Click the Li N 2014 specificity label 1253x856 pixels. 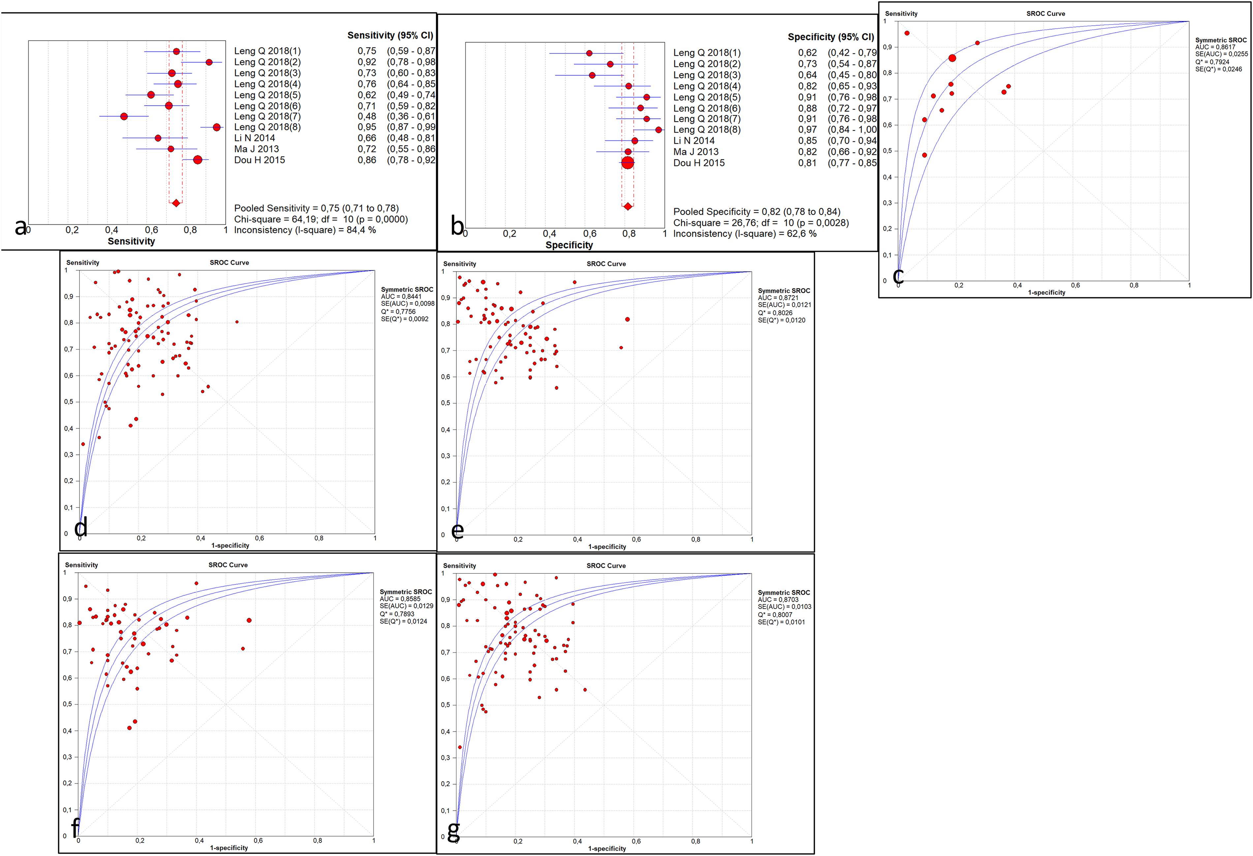[x=694, y=141]
